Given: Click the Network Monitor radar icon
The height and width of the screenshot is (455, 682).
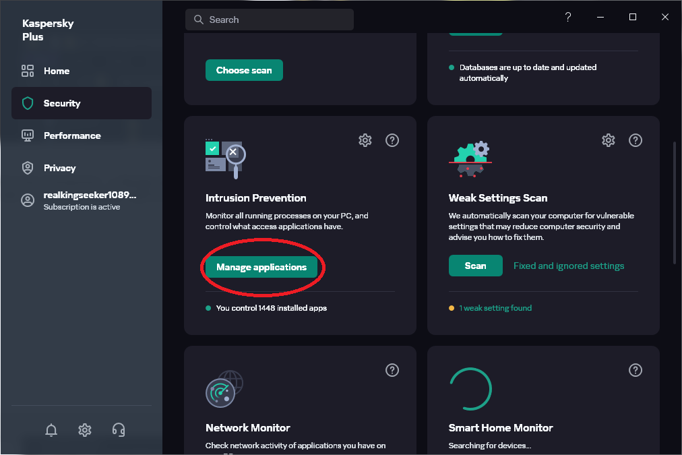Looking at the screenshot, I should coord(224,389).
